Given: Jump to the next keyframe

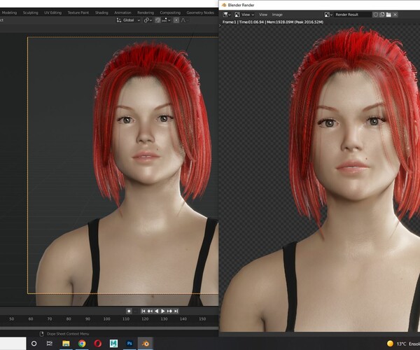Looking at the screenshot, I should coord(169,311).
